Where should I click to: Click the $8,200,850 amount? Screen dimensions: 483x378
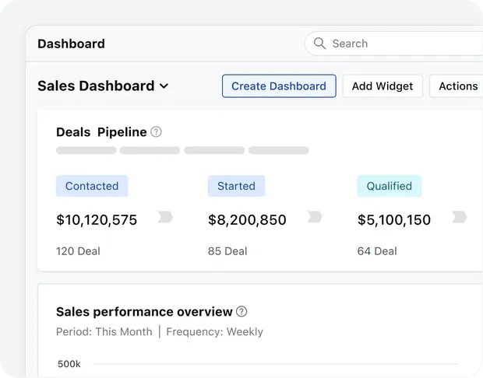[247, 220]
